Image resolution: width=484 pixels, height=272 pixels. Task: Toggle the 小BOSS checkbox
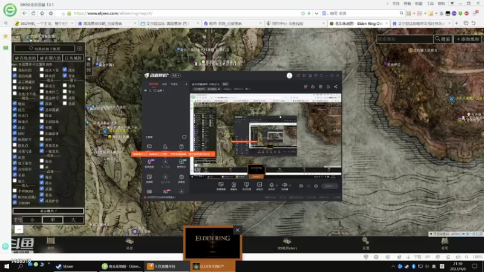pos(15,202)
